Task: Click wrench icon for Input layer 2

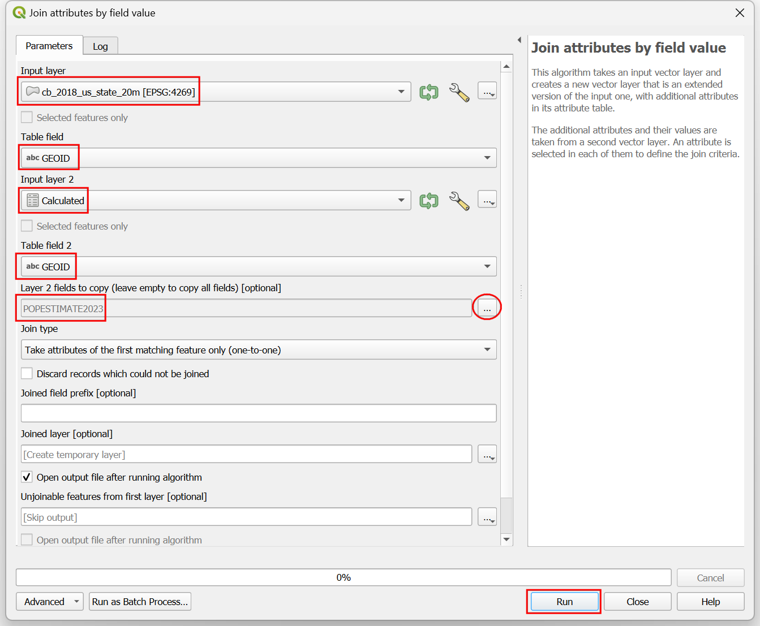Action: coord(459,200)
